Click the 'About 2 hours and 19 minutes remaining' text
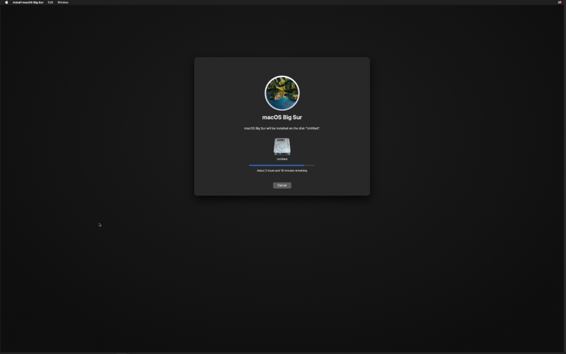 click(282, 171)
